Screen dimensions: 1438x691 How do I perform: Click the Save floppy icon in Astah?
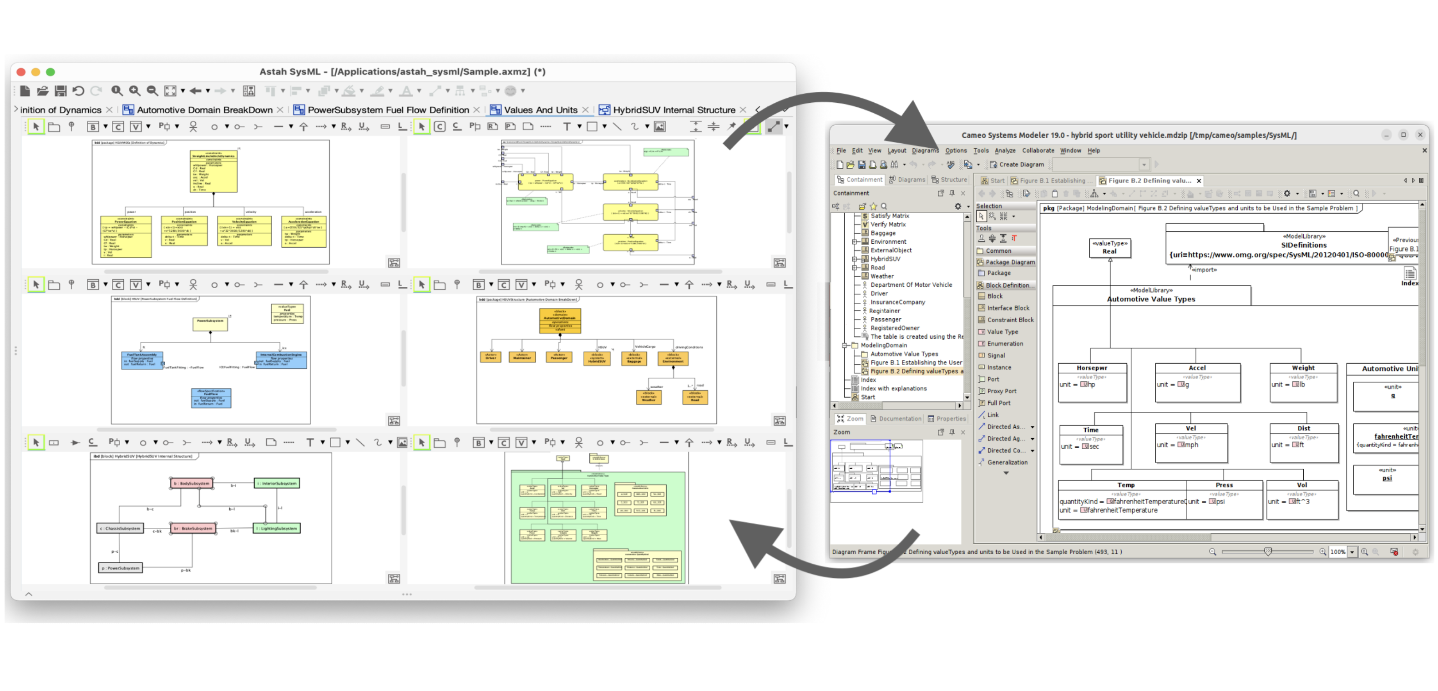point(60,90)
